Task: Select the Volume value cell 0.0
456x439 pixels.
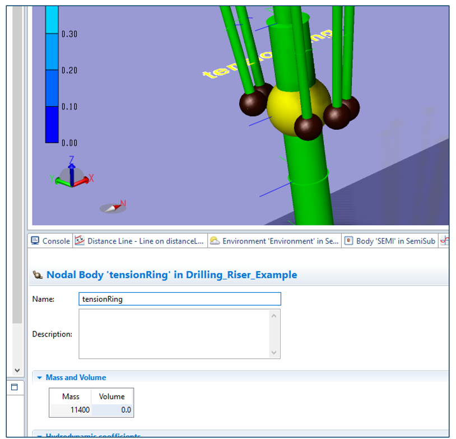Action: pyautogui.click(x=112, y=410)
